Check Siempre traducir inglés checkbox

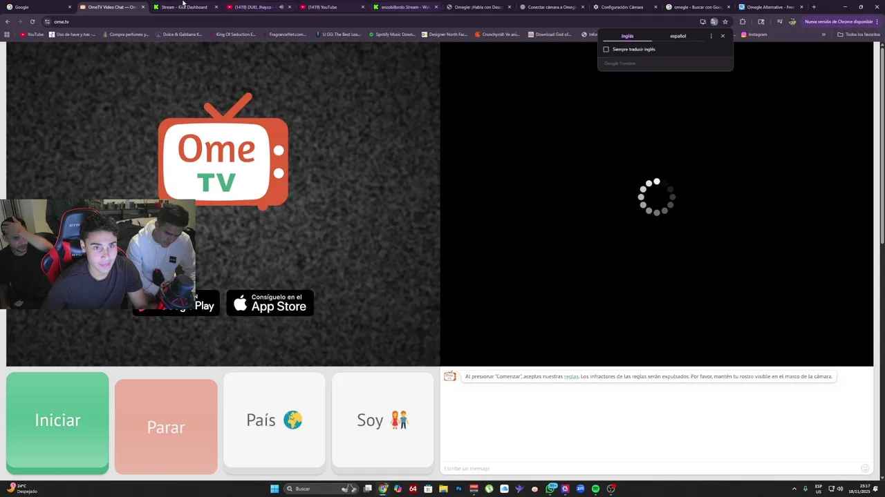[x=606, y=49]
